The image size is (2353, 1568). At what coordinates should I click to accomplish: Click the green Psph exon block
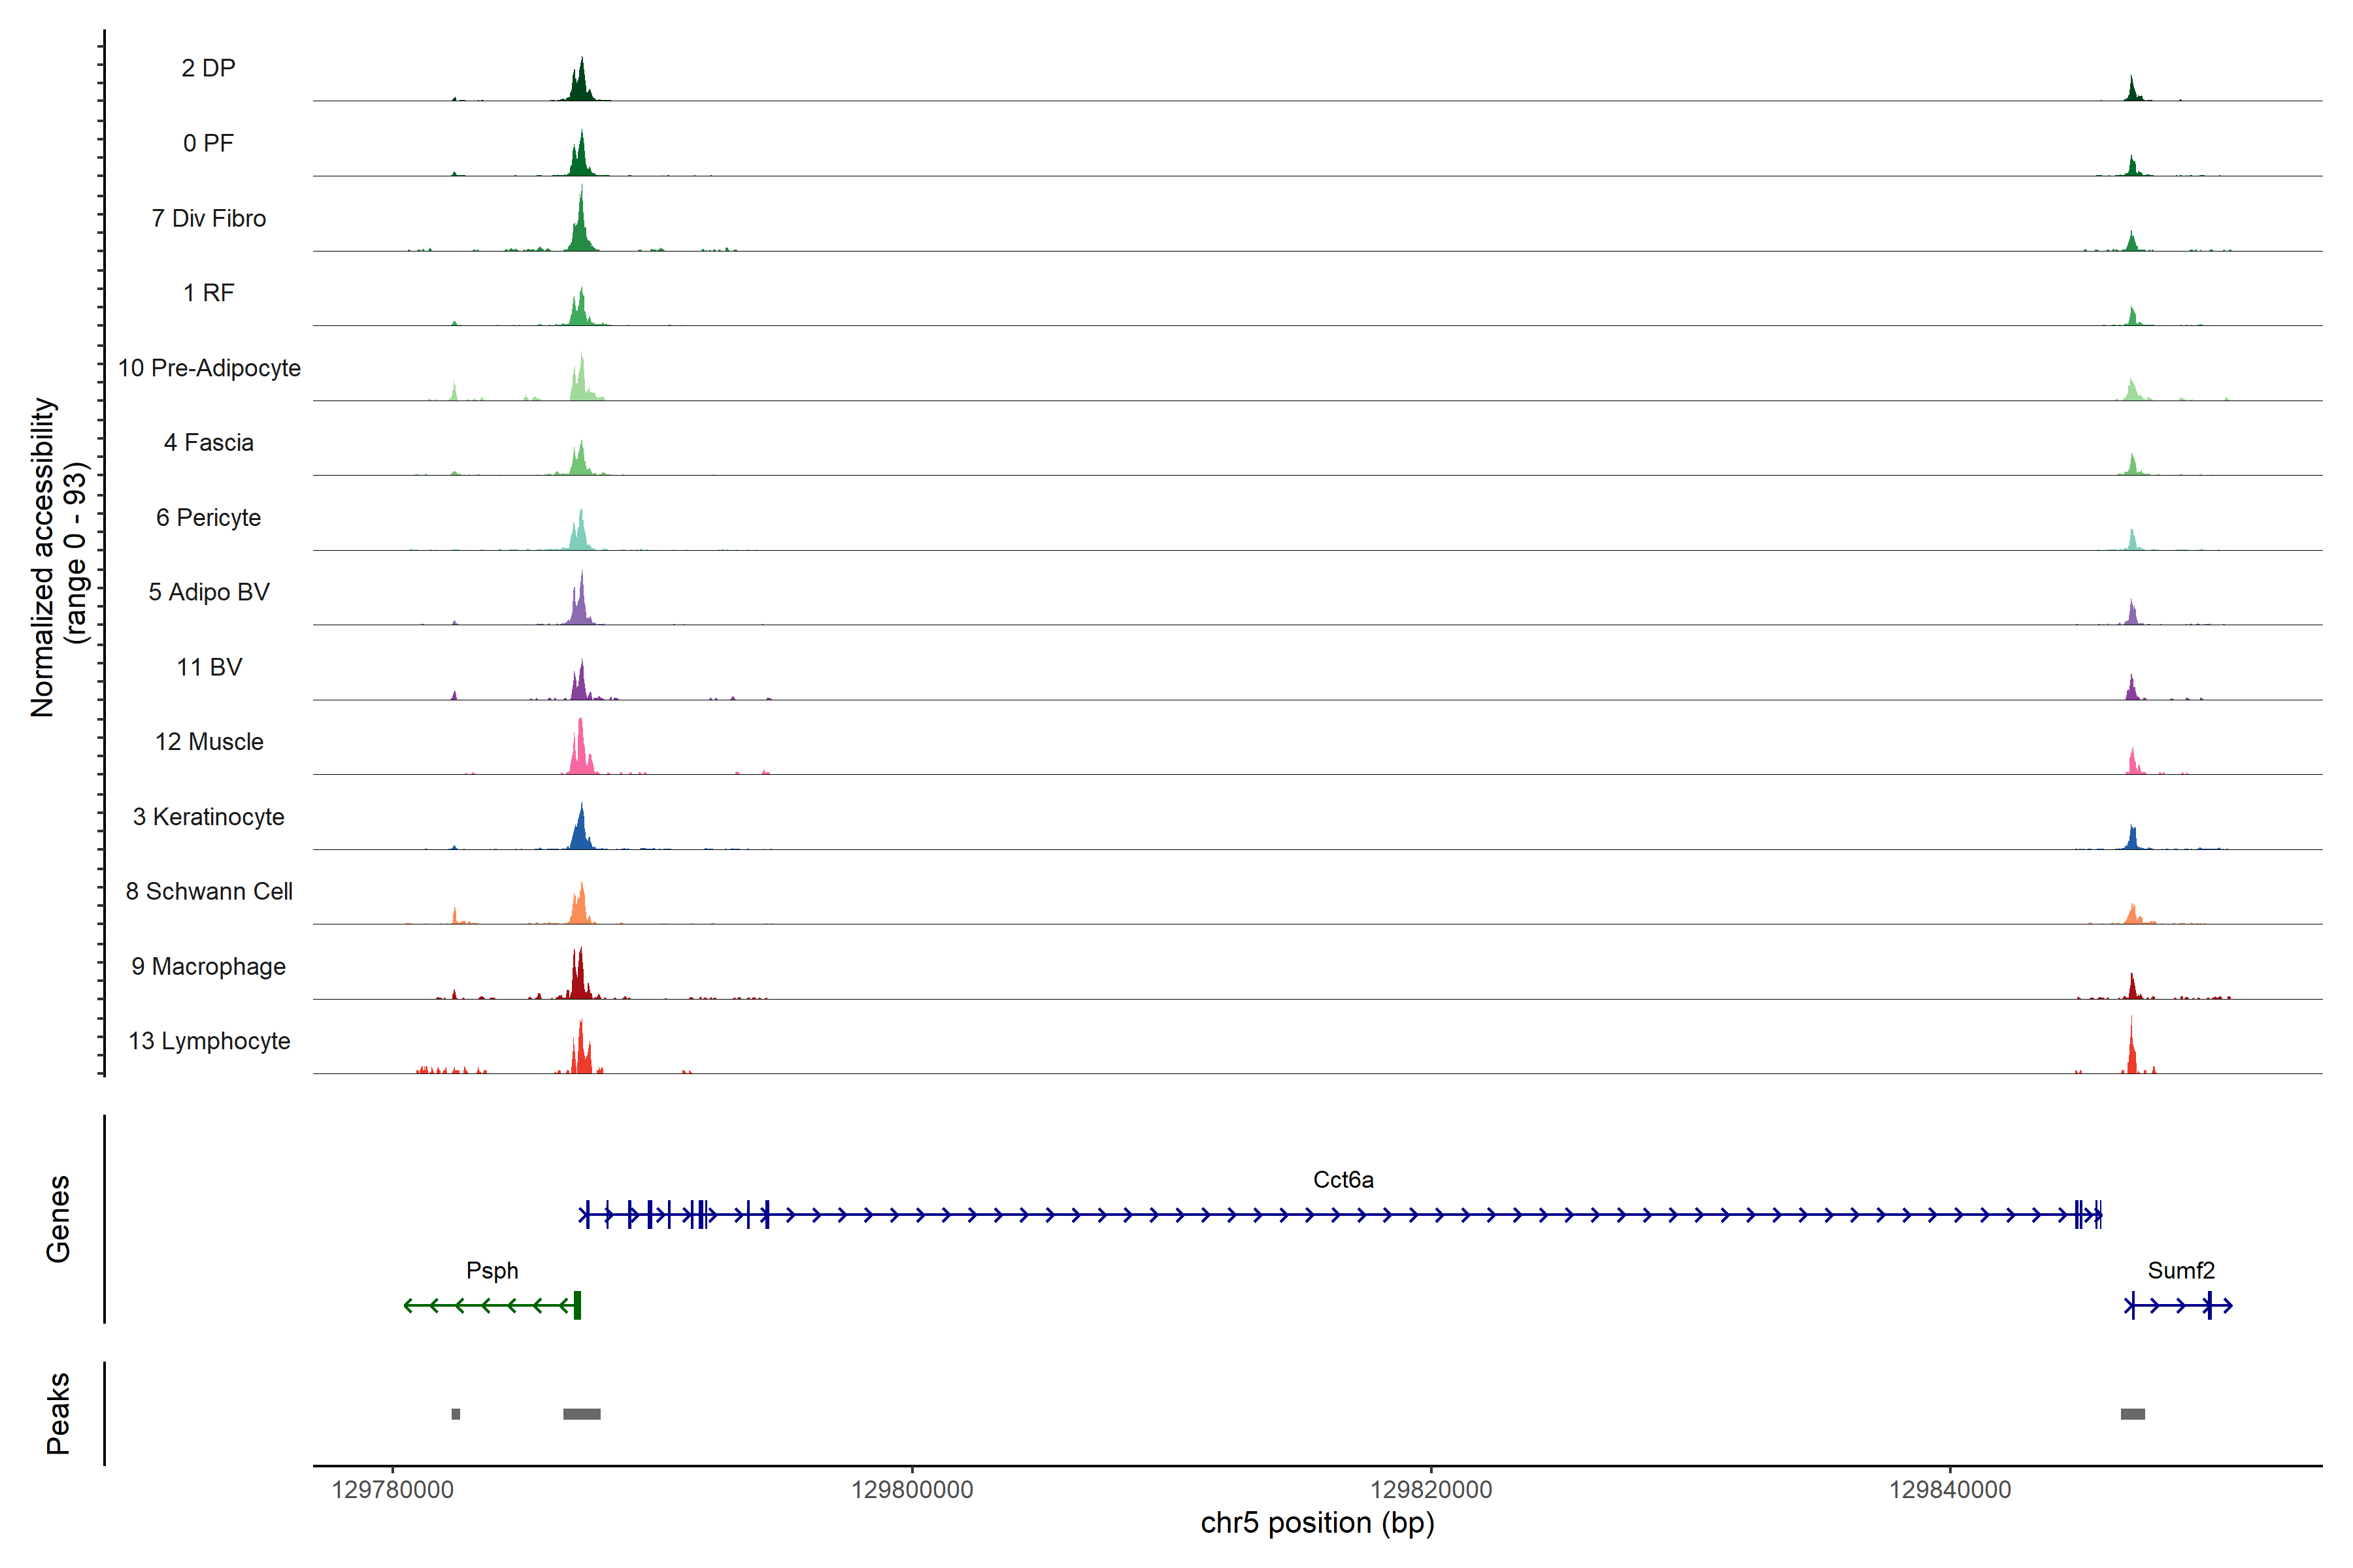click(577, 1305)
